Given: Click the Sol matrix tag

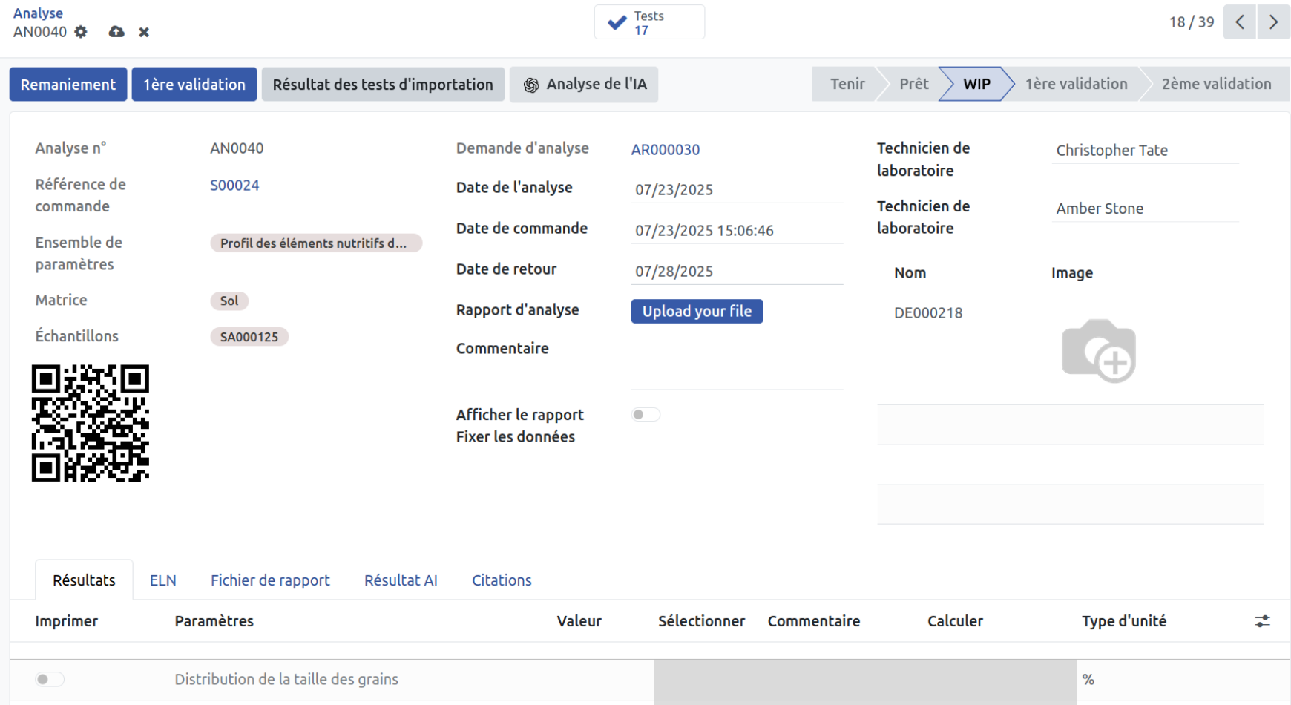Looking at the screenshot, I should [x=229, y=301].
